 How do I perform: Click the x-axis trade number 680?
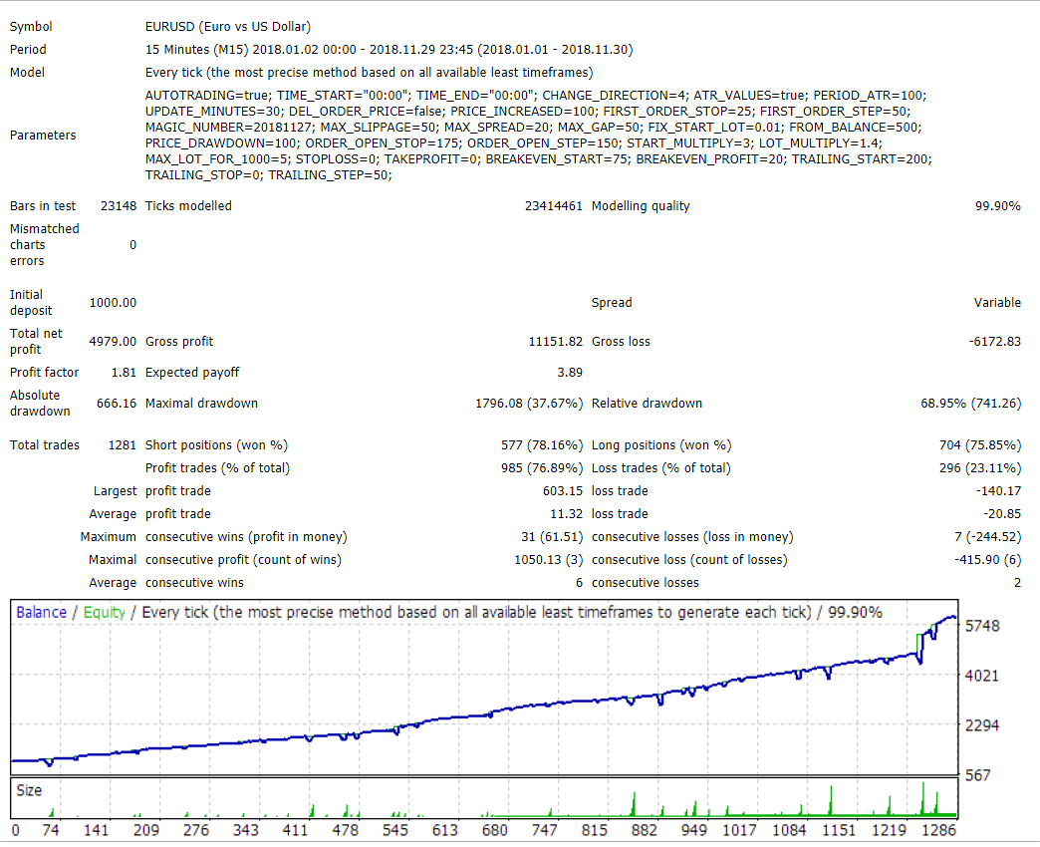(495, 830)
